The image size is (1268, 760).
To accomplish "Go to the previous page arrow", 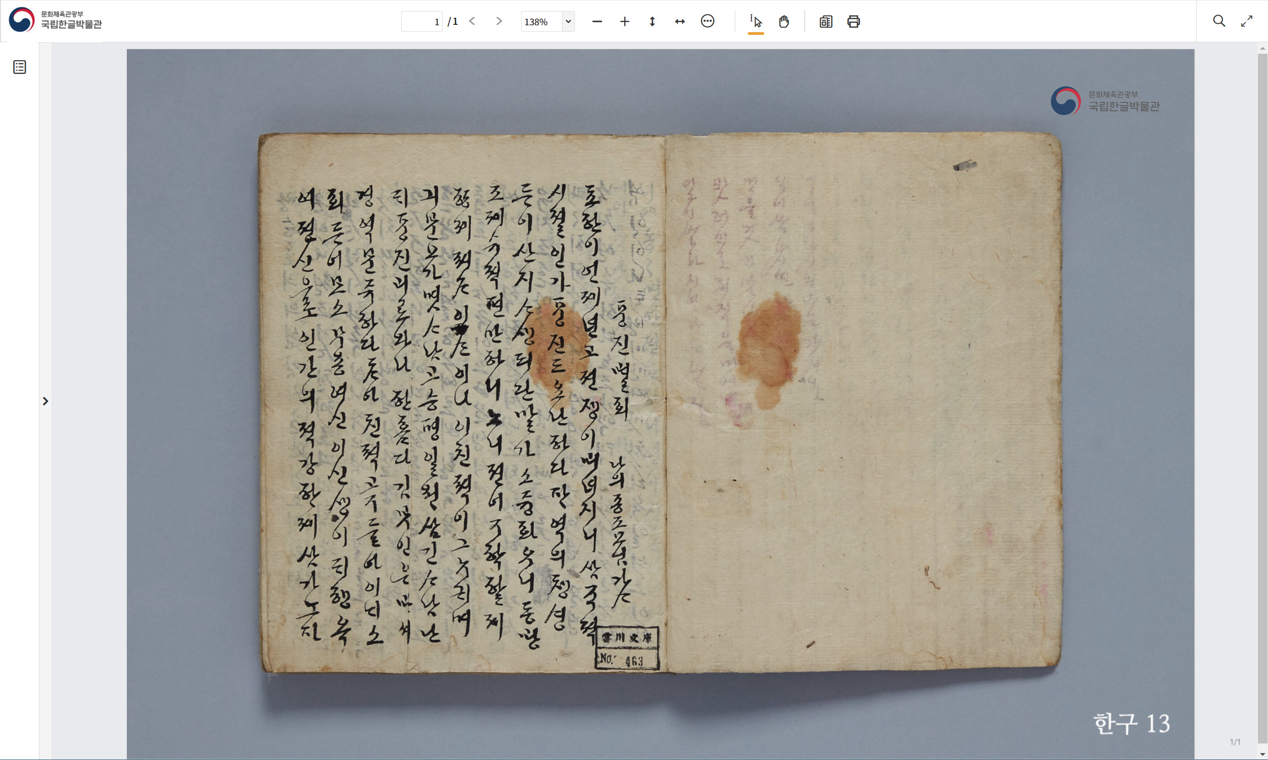I will 472,22.
